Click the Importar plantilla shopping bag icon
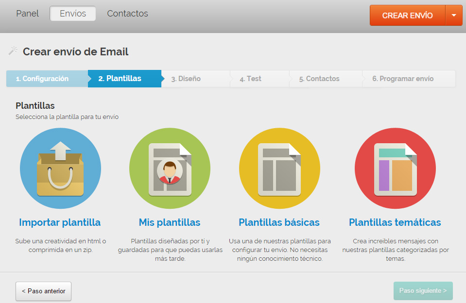Viewport: 466px width, 303px height. tap(60, 168)
